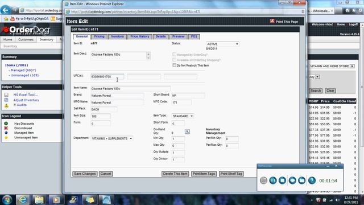
Task: Click the Print Shelf Tag button
Action: tap(231, 174)
